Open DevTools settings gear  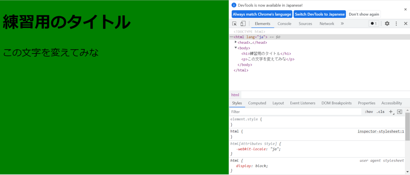tap(387, 24)
